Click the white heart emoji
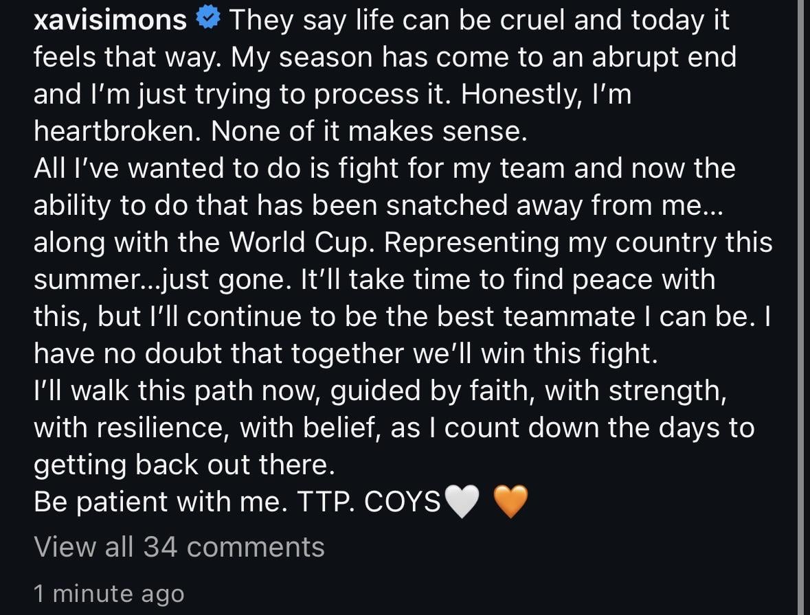This screenshot has height=615, width=810. tap(462, 502)
